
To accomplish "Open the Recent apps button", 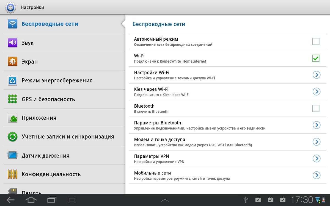I will tap(52, 200).
